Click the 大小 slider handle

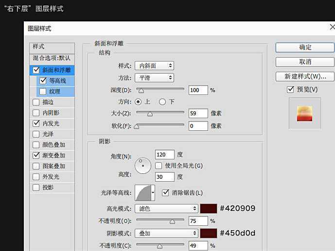point(150,114)
